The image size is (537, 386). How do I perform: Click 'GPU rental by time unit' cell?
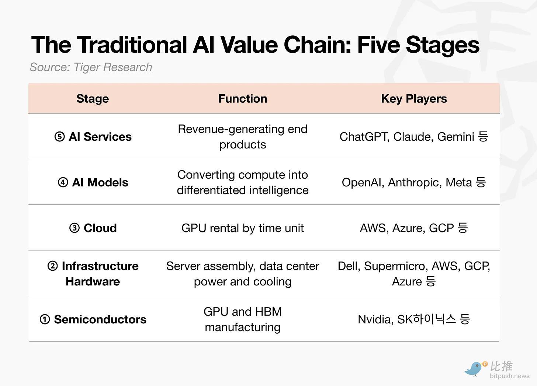coord(243,228)
